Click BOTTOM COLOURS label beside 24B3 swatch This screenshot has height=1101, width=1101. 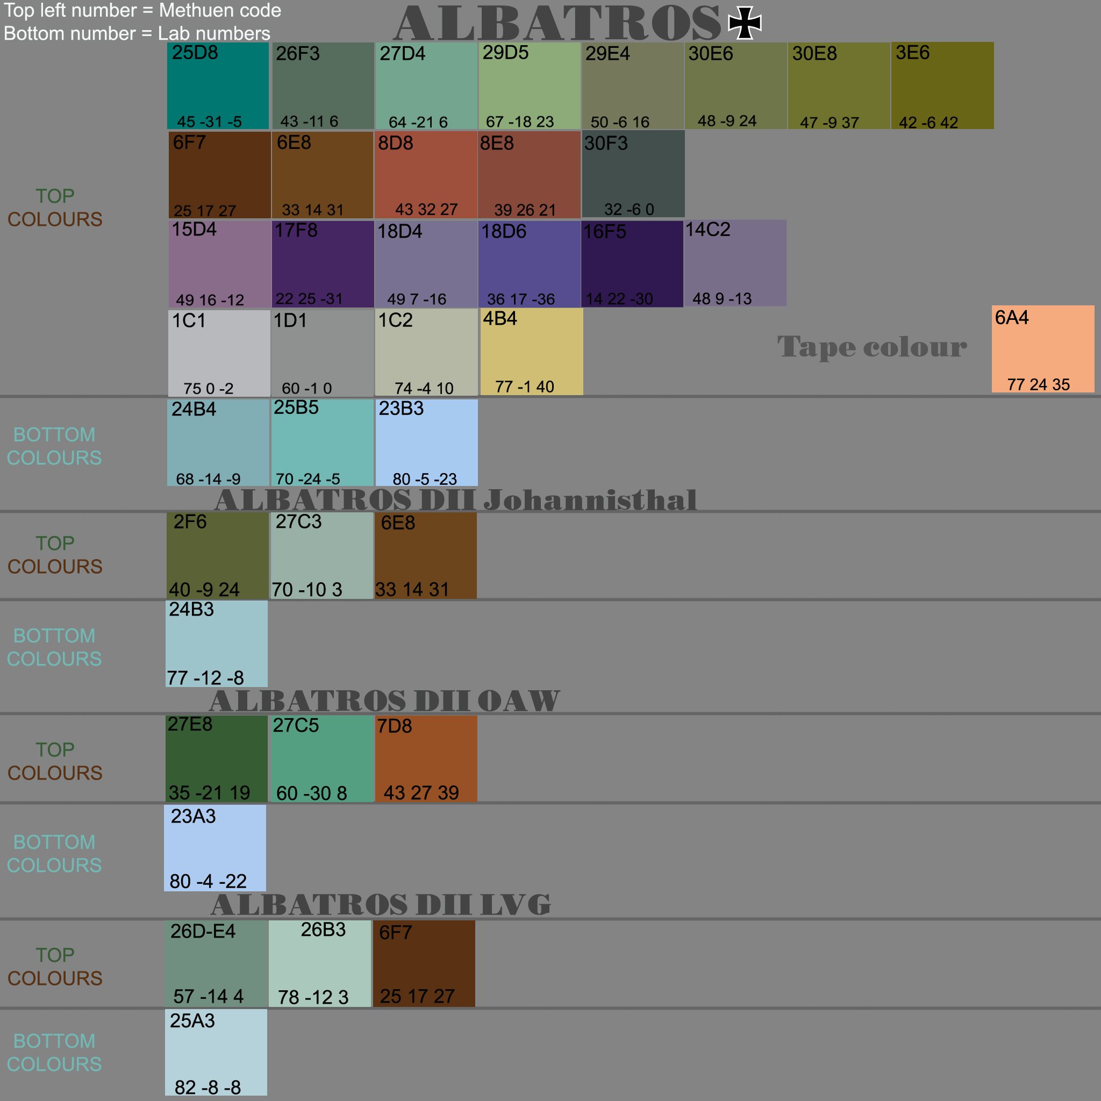(x=54, y=647)
